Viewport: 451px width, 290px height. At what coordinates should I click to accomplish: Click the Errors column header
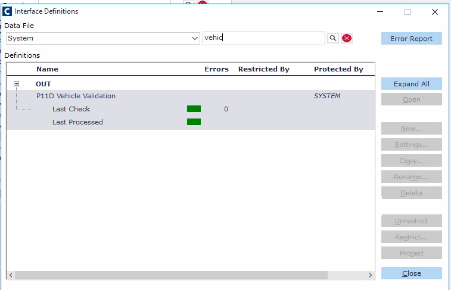click(216, 69)
